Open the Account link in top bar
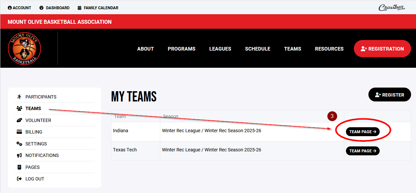This screenshot has width=416, height=193. (19, 8)
